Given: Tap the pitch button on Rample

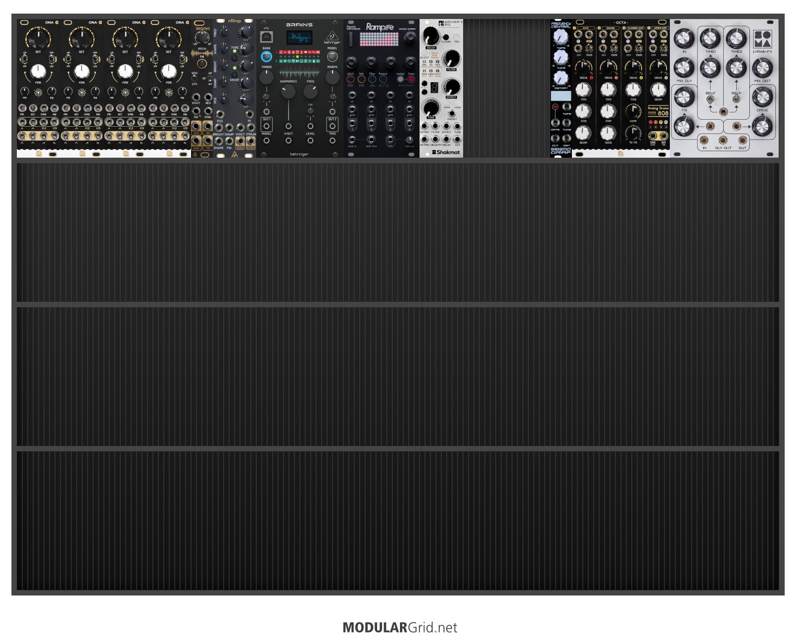Looking at the screenshot, I should point(350,79).
